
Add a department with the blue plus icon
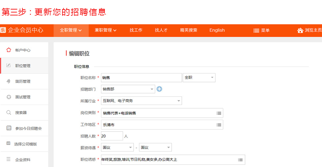(x=159, y=89)
